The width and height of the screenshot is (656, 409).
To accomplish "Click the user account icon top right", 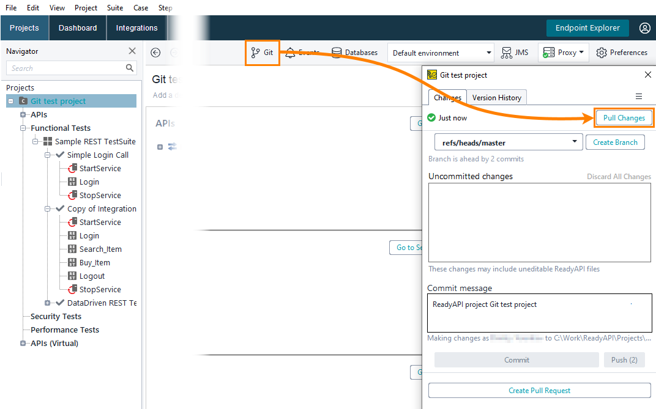I will pyautogui.click(x=644, y=28).
